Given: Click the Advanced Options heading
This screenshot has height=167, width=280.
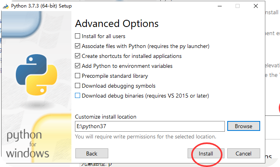Looking at the screenshot, I should (117, 24).
